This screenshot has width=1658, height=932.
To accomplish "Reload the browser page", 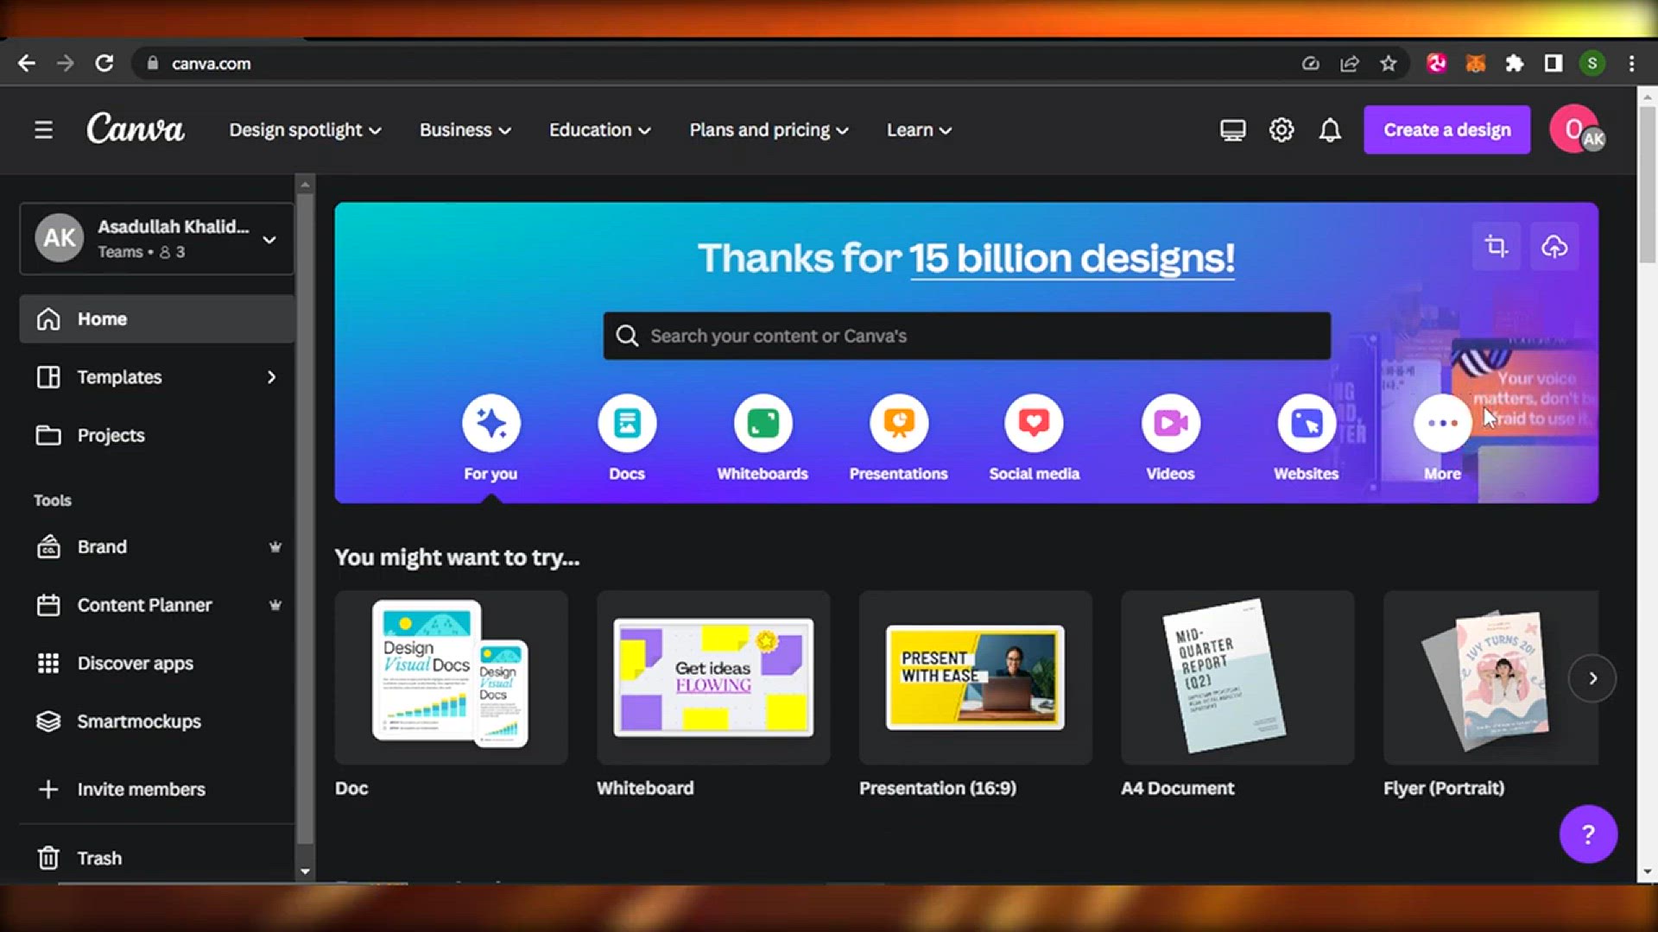I will click(104, 63).
